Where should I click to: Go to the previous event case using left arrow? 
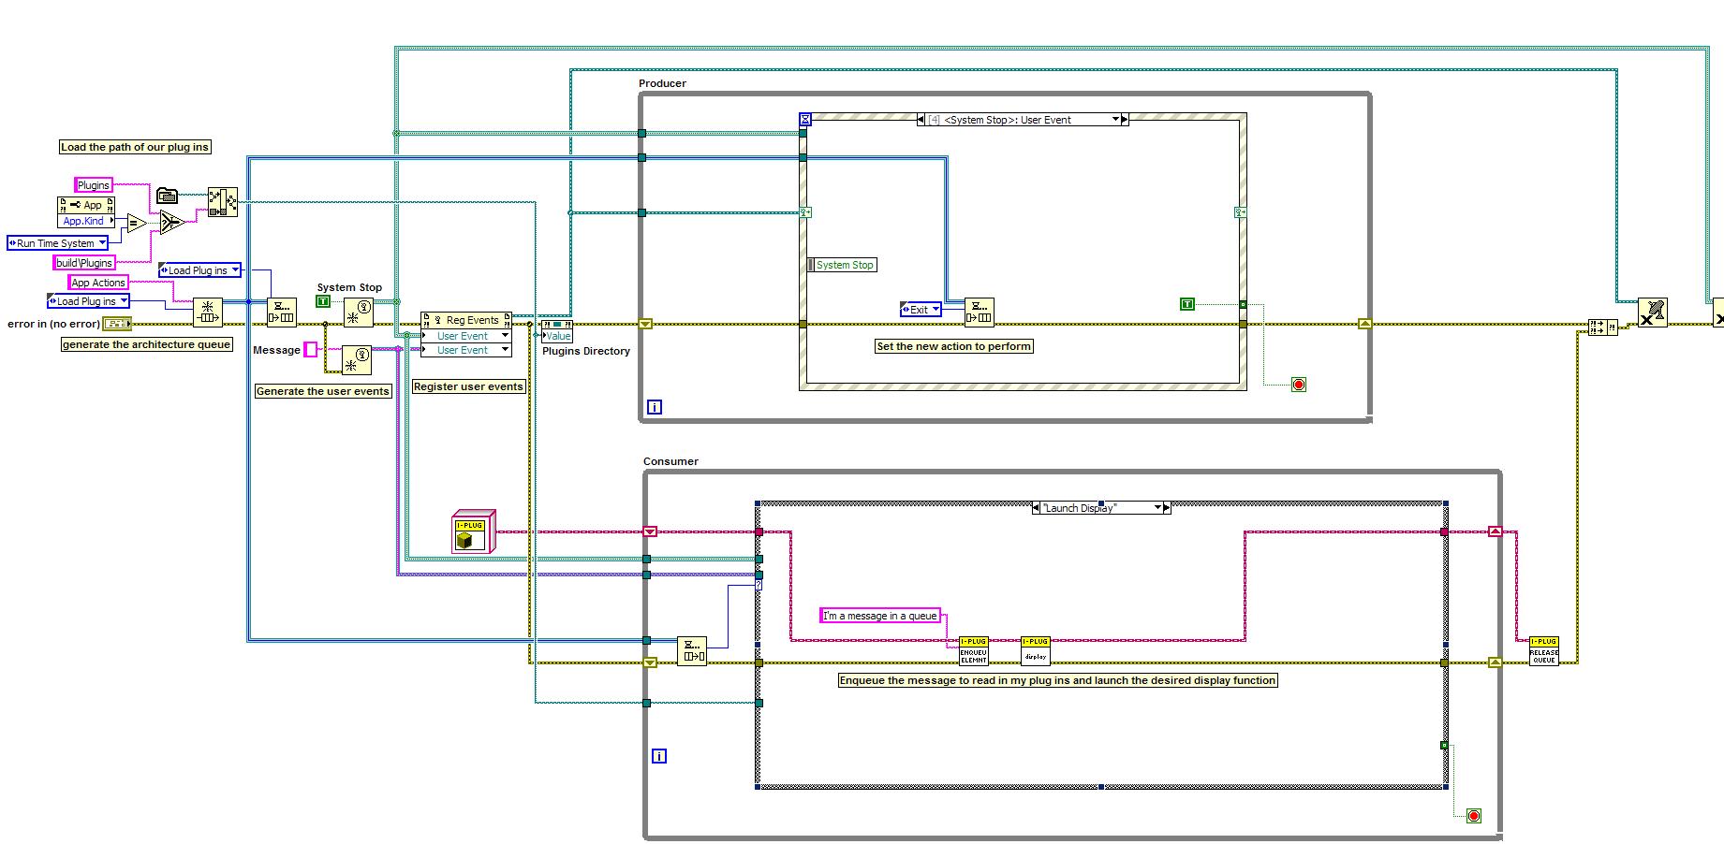[x=921, y=120]
